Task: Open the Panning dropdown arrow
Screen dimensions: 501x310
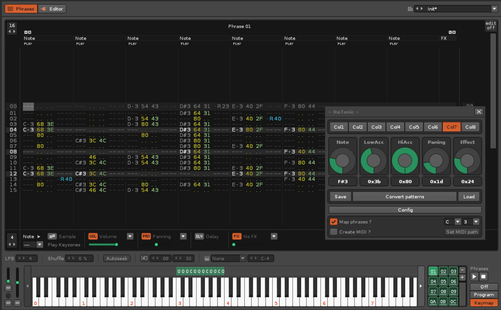Action: coord(183,237)
